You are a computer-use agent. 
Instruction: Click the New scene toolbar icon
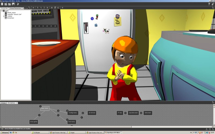tap(2, 4)
